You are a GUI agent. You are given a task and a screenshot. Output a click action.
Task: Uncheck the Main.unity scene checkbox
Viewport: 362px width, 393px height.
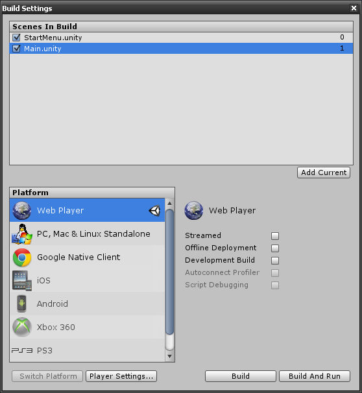pyautogui.click(x=17, y=49)
